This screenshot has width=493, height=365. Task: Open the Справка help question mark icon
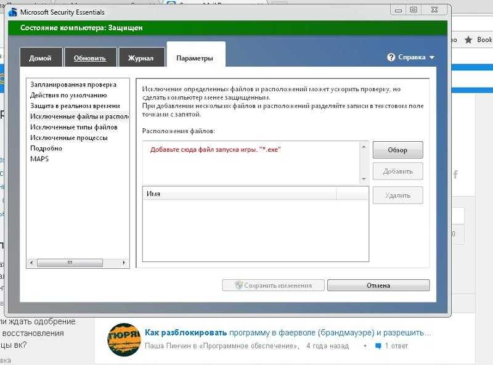(x=391, y=57)
